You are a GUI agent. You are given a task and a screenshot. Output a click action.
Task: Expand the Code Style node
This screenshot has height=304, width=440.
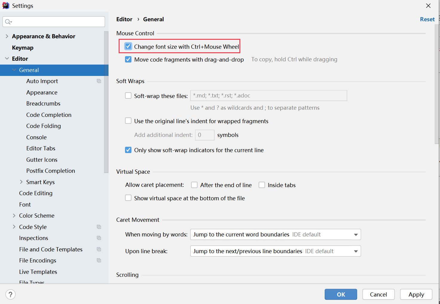[x=14, y=227]
